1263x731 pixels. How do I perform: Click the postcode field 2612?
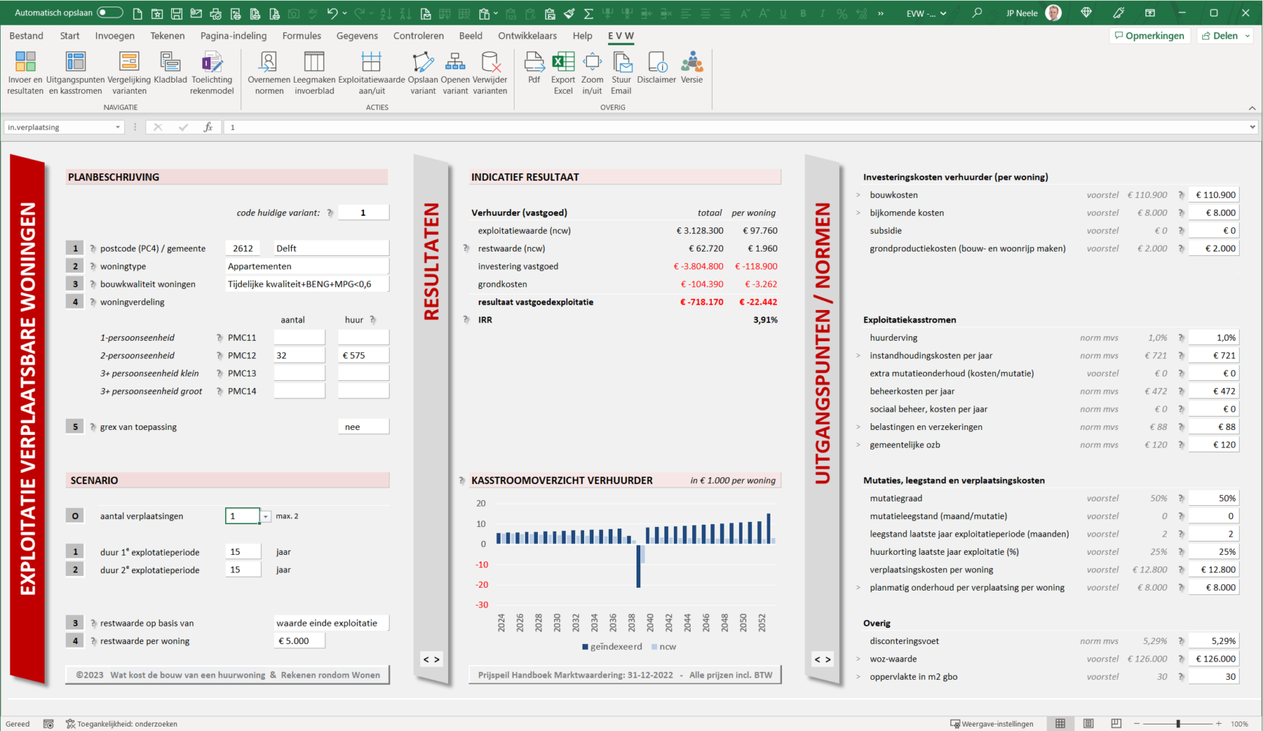point(243,249)
